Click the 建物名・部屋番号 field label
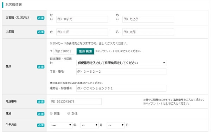 [61, 88]
